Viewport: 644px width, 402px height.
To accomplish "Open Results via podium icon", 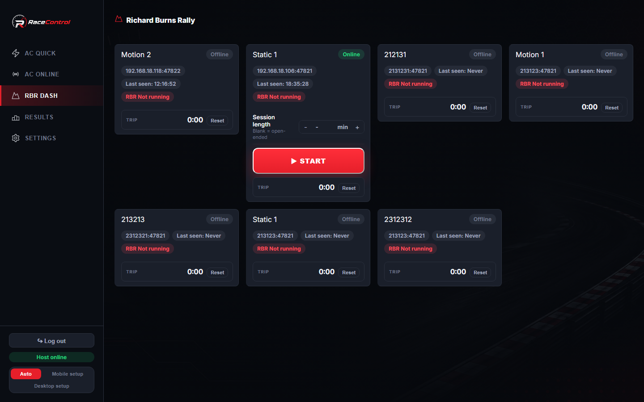I will (x=16, y=117).
